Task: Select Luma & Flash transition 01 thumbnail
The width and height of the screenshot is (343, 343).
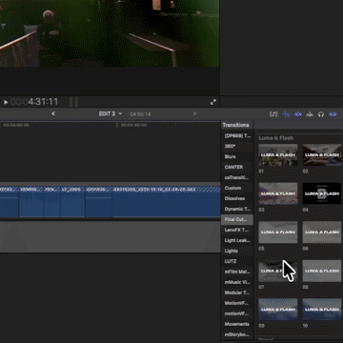Action: [278, 154]
